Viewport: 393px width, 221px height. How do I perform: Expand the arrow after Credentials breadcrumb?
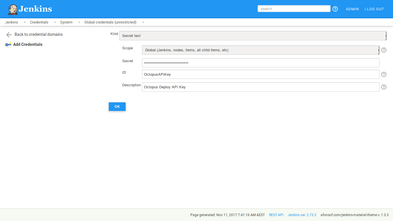(55, 22)
